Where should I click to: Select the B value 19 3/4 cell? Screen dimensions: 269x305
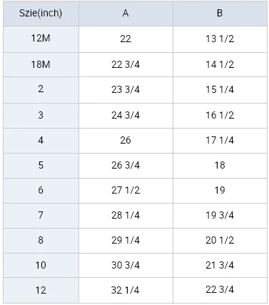point(220,216)
